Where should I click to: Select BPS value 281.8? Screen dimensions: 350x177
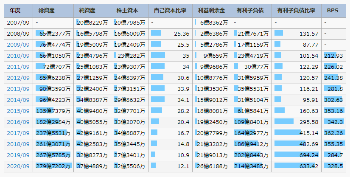335,89
